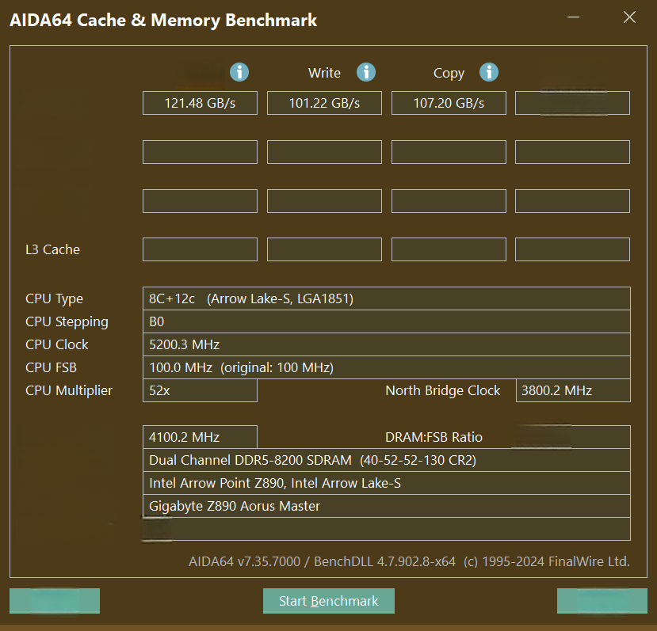Click the North Bridge Clock value 3800.2 MHz
Image resolution: width=657 pixels, height=631 pixels.
pyautogui.click(x=573, y=390)
